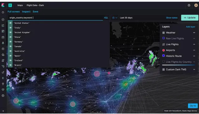
Task: Click the Go to button
Action: tap(193, 106)
